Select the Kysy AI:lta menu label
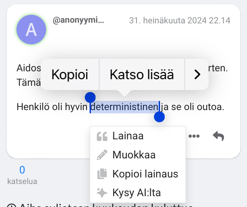The width and height of the screenshot is (247, 207). [136, 193]
